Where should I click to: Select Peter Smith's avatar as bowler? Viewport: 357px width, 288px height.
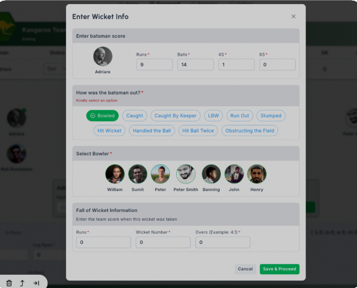coord(185,174)
